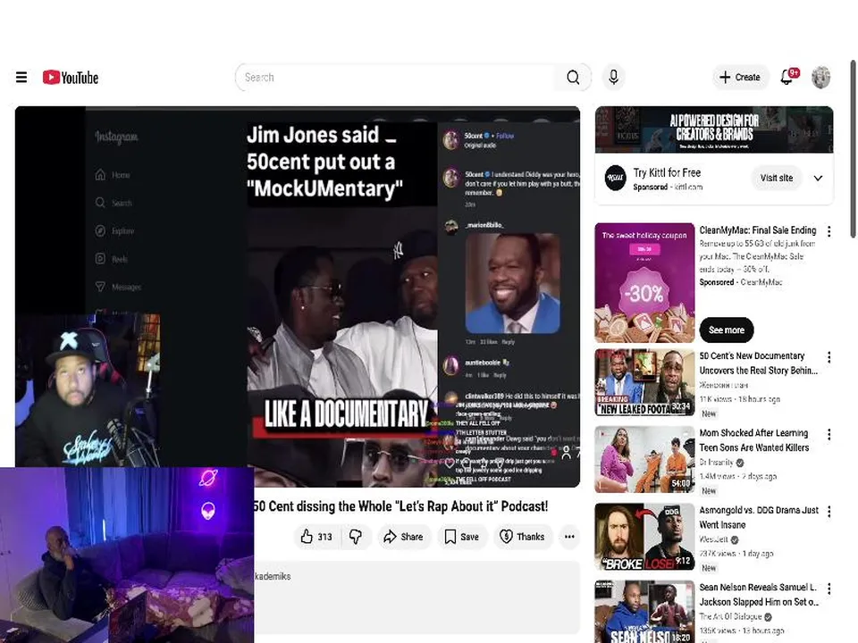
Task: Click the AI Powered Design ad banner
Action: coord(714,129)
